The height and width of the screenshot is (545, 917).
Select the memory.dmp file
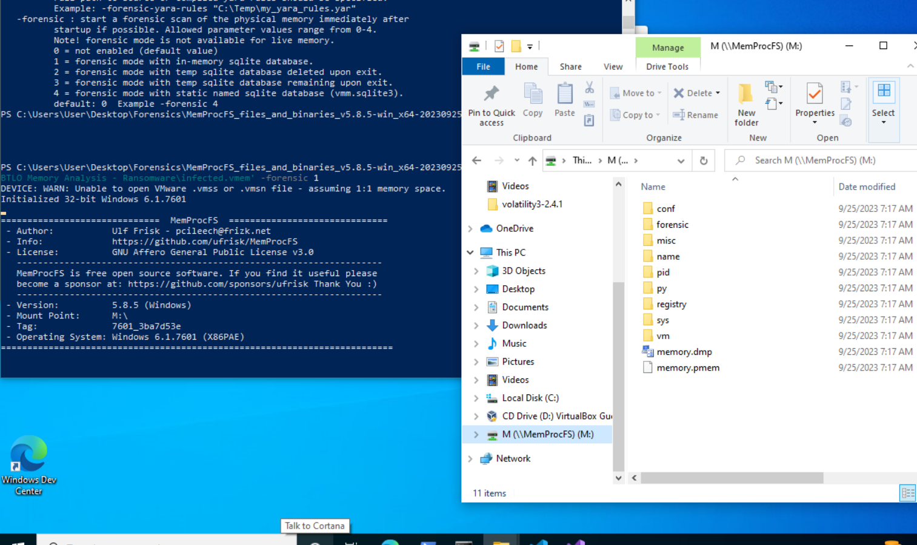(x=684, y=352)
